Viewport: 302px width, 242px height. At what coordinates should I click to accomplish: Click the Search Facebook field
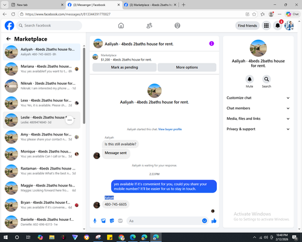click(49, 25)
